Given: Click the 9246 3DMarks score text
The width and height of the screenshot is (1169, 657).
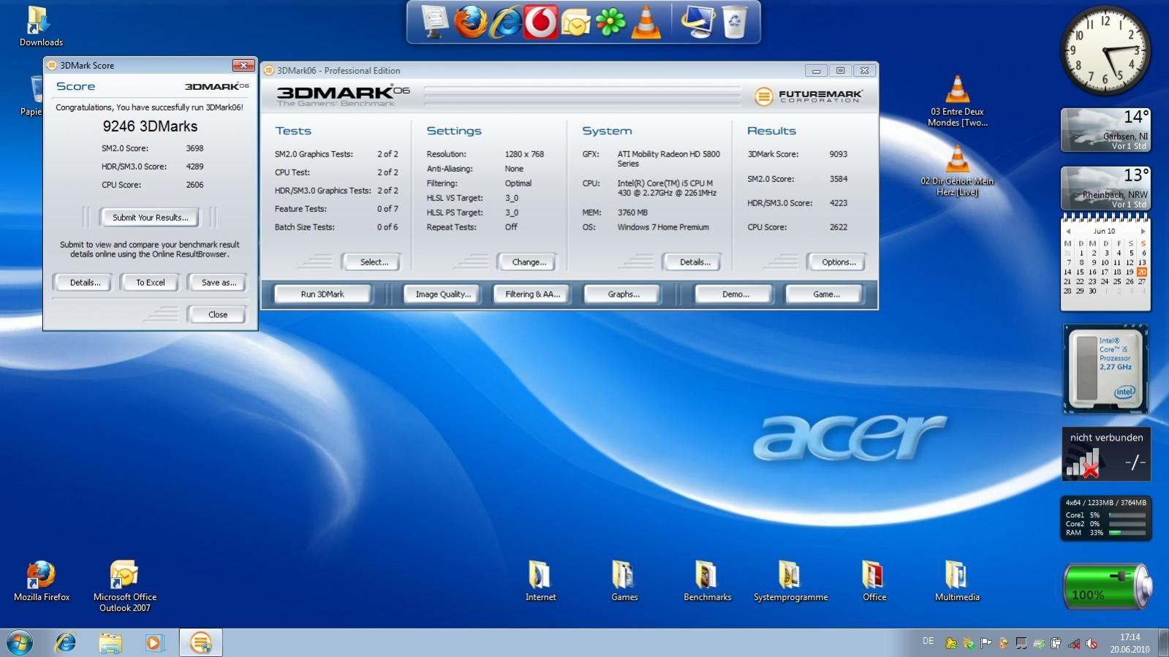Looking at the screenshot, I should [x=150, y=126].
